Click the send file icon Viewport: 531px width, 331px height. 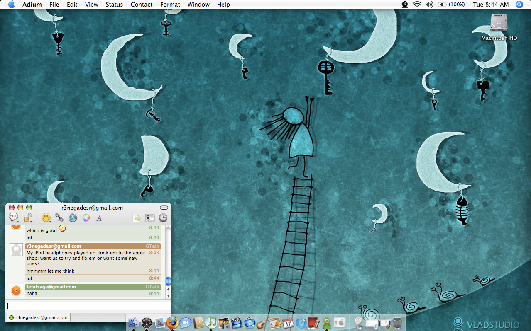[137, 217]
